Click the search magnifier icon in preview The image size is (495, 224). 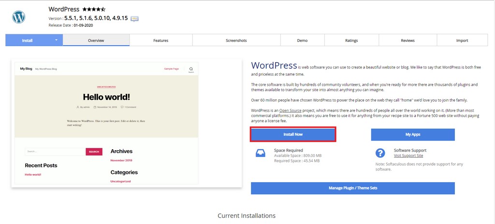[191, 69]
